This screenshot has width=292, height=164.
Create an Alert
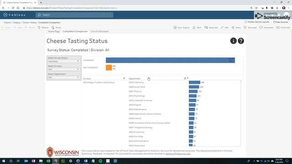tap(197, 27)
